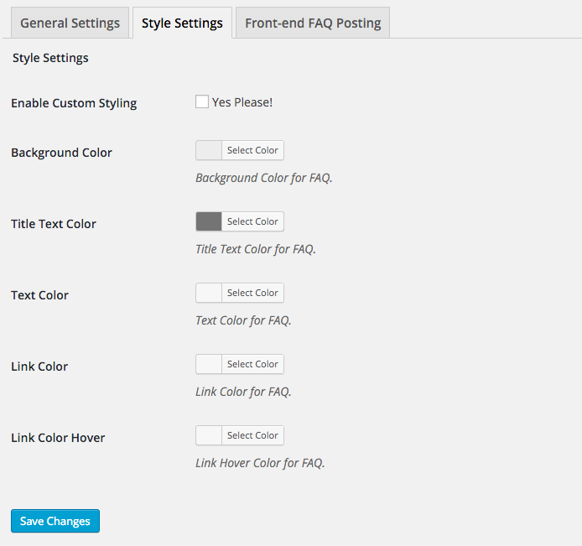Click the Link Color swatch preview
Image resolution: width=582 pixels, height=546 pixels.
pos(209,364)
